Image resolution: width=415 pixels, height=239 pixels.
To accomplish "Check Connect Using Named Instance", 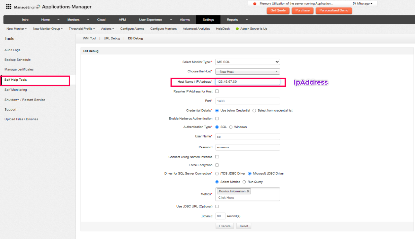I will tap(217, 157).
